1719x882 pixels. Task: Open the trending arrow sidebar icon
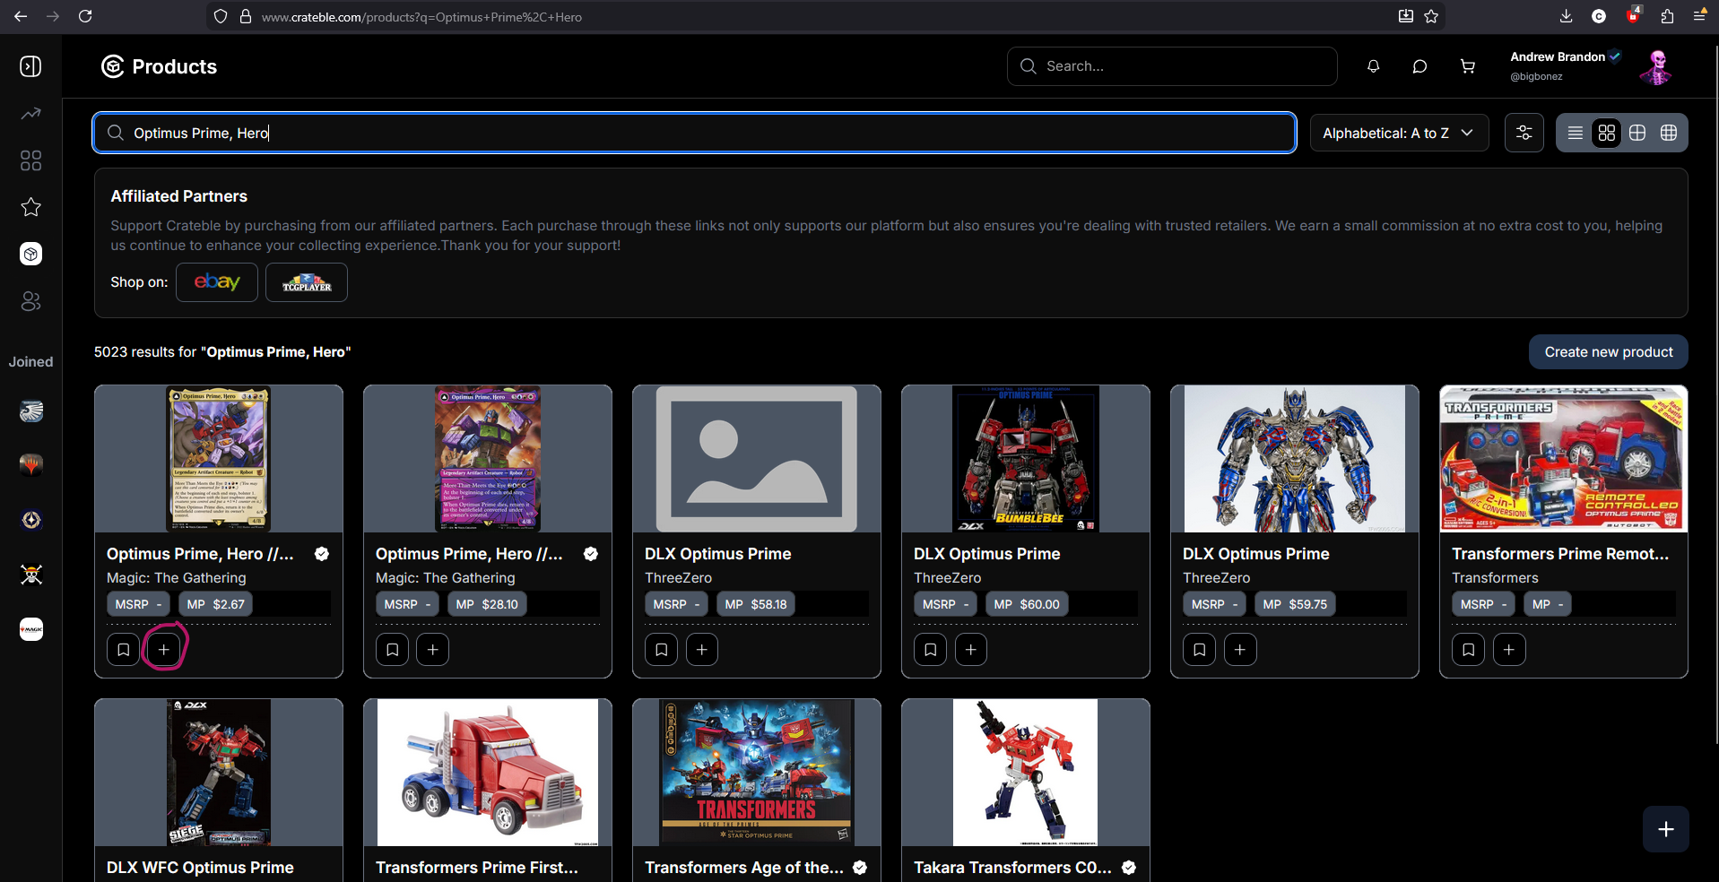click(31, 114)
